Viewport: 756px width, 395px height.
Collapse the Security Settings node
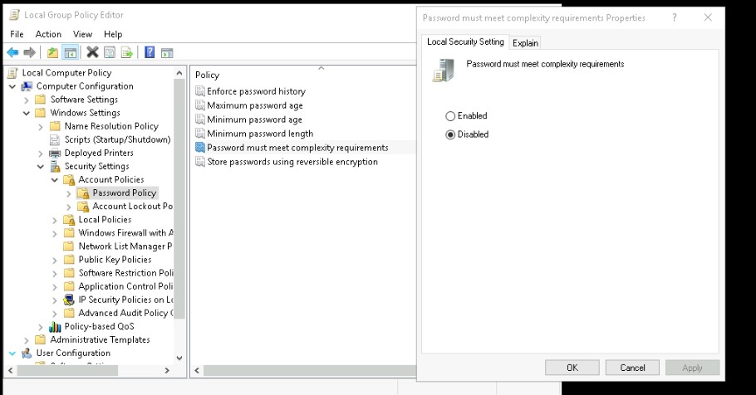(x=41, y=167)
